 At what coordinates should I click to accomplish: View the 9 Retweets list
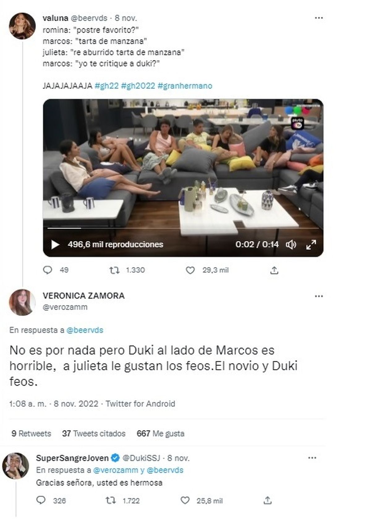point(31,433)
